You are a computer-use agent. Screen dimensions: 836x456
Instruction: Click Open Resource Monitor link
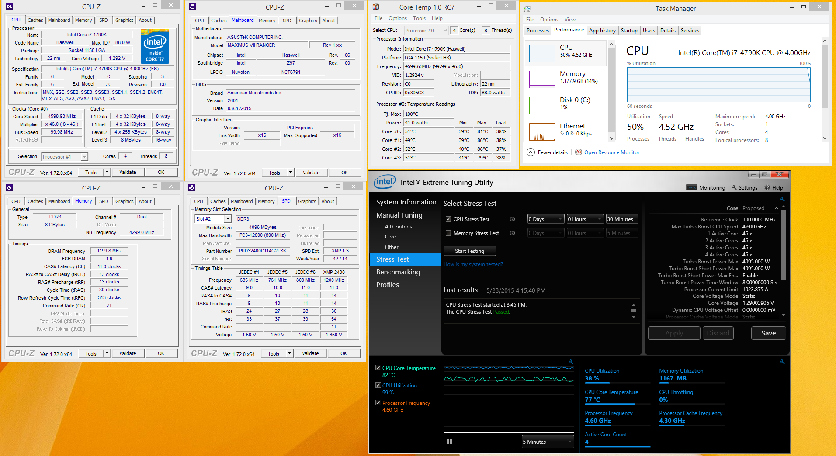(612, 152)
